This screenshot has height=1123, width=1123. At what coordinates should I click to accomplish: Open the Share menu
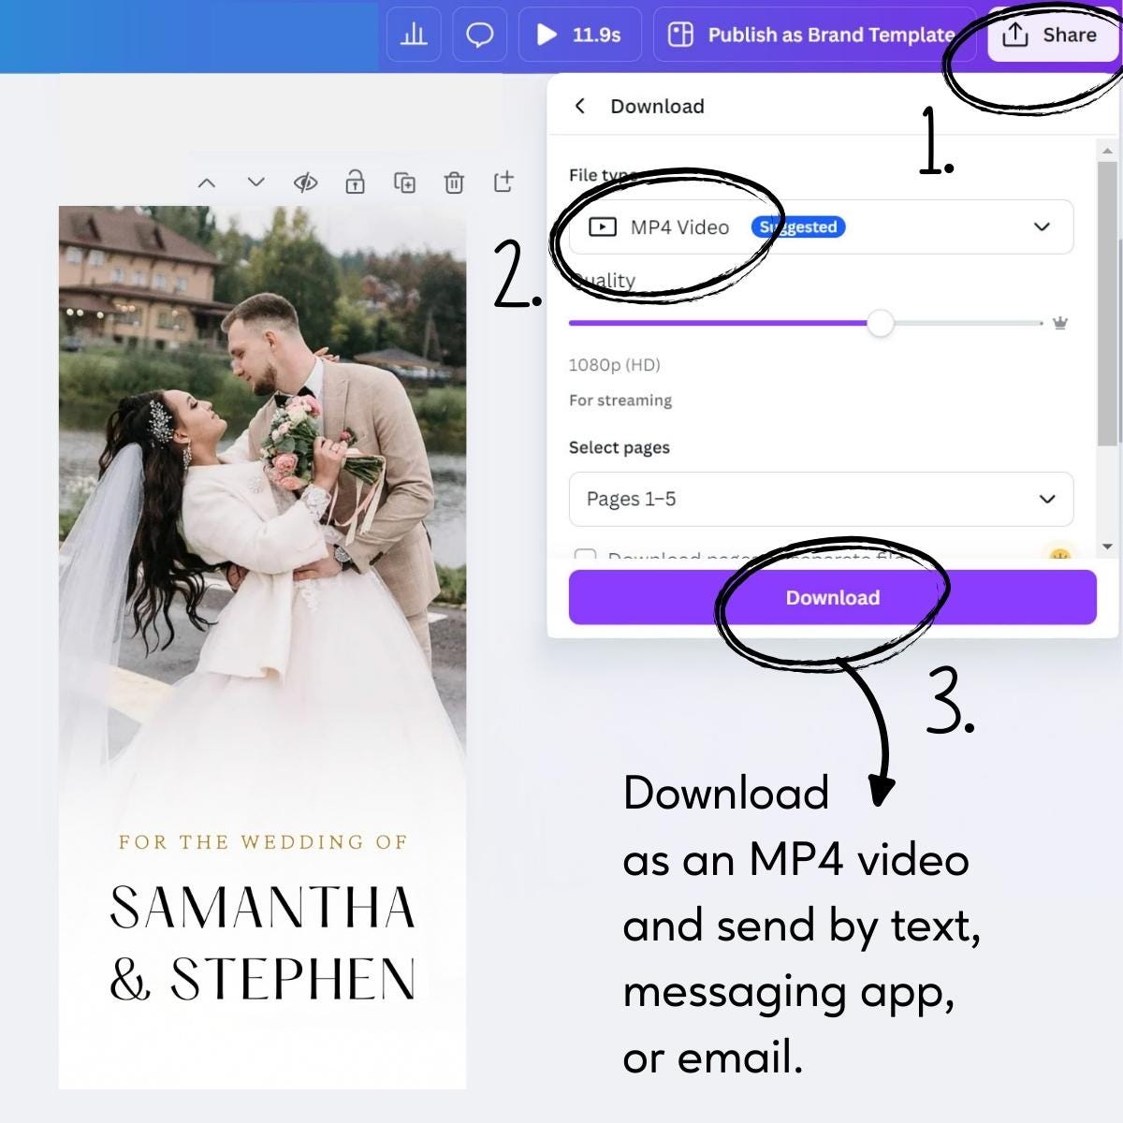pos(1052,35)
